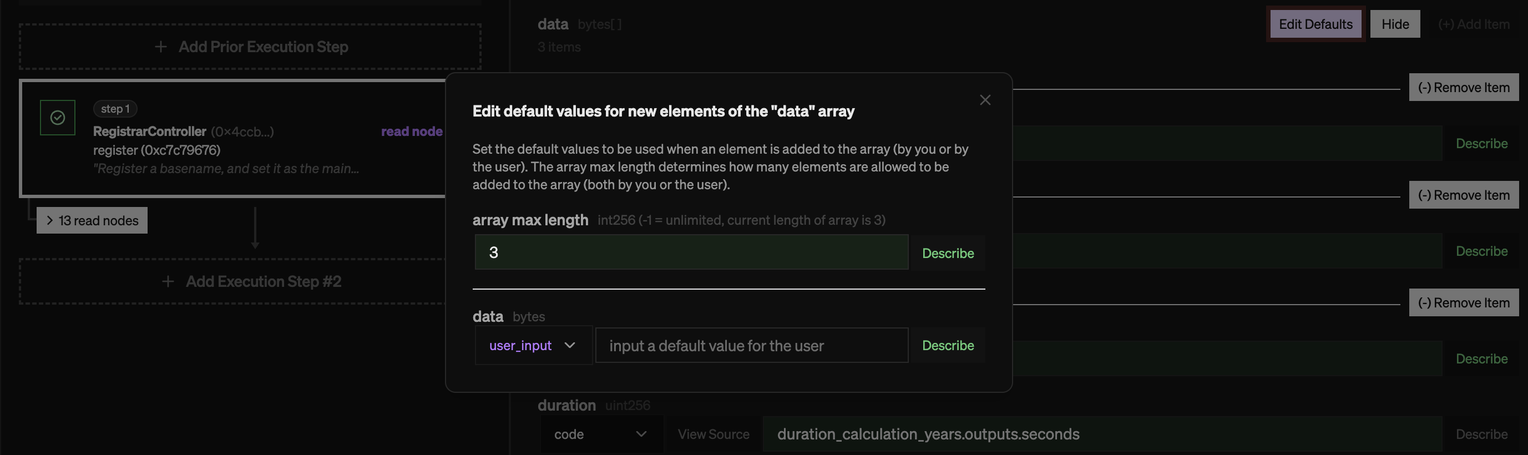This screenshot has width=1528, height=455.
Task: Click Describe beside duration_calculation_years.outputs.seconds
Action: click(1482, 434)
